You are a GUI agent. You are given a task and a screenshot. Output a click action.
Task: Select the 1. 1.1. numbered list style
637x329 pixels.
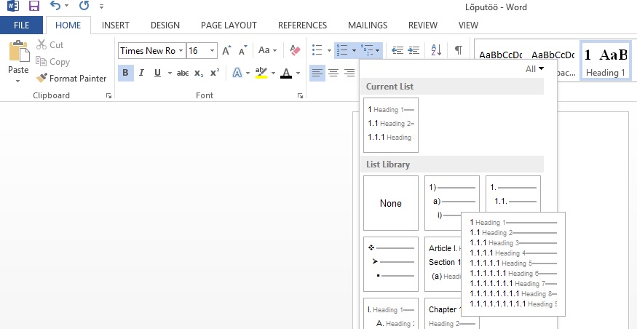pos(513,194)
